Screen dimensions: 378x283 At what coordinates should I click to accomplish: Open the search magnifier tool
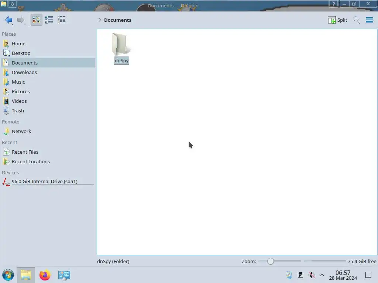click(x=357, y=20)
